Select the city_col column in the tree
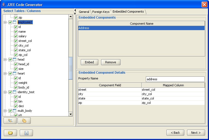 point(23,45)
